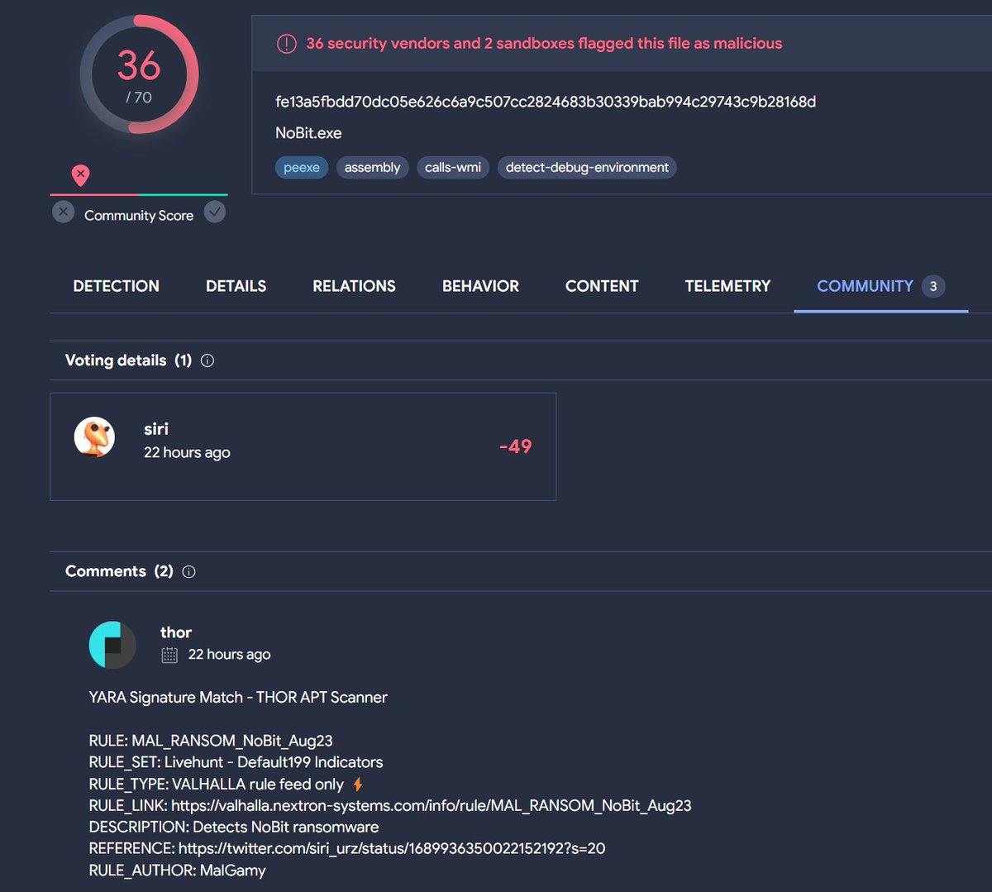Open the twitter.com siri_urz reference link
992x892 pixels.
(x=392, y=848)
